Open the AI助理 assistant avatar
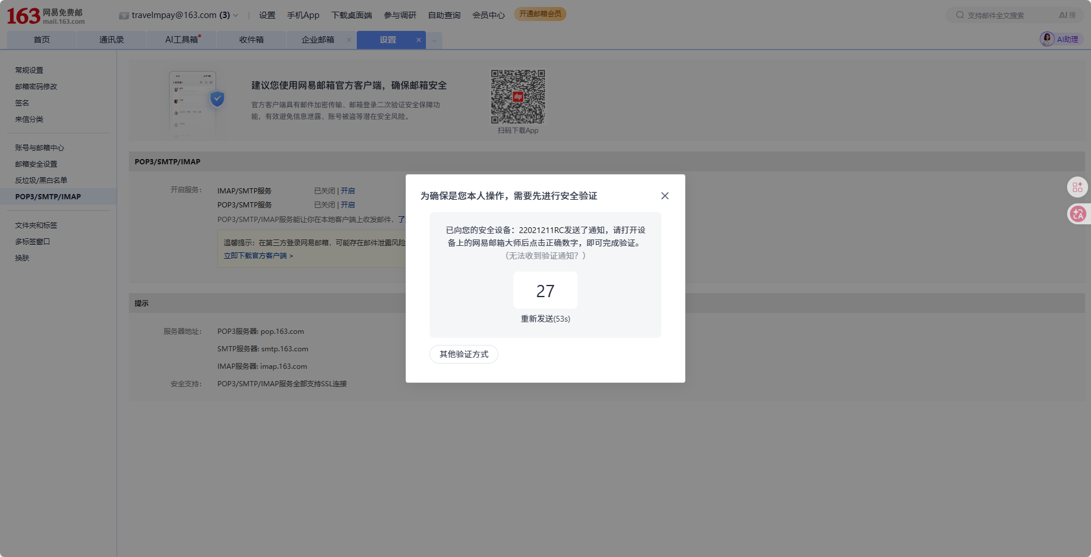The width and height of the screenshot is (1091, 557). coord(1047,39)
